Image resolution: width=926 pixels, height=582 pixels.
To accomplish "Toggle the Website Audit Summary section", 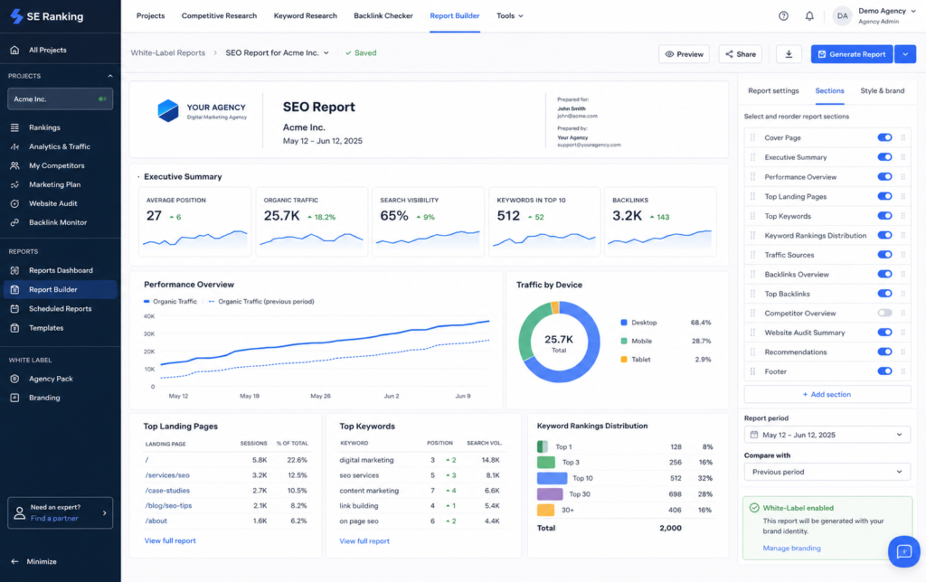I will tap(884, 333).
